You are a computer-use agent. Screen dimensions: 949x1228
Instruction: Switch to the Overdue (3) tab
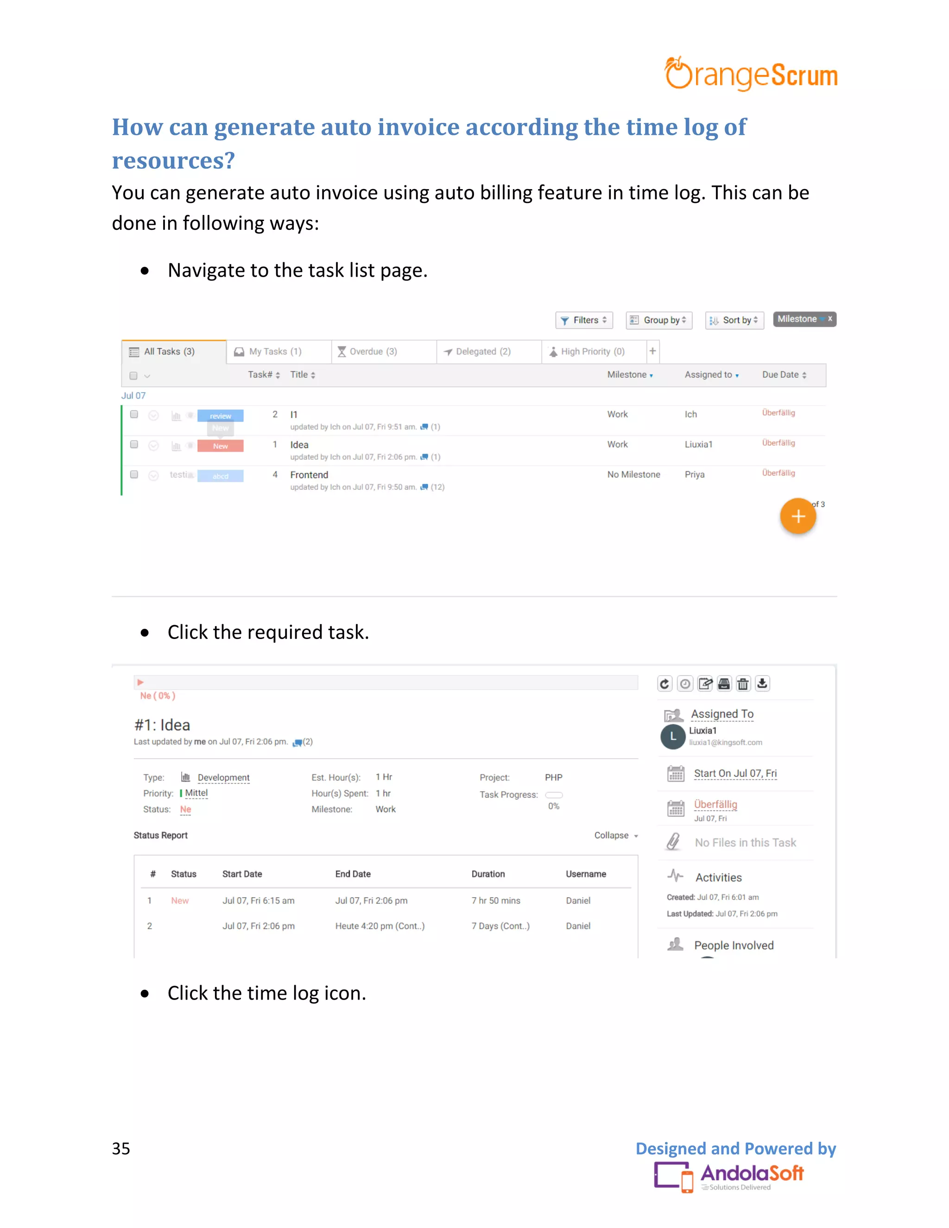coord(384,351)
